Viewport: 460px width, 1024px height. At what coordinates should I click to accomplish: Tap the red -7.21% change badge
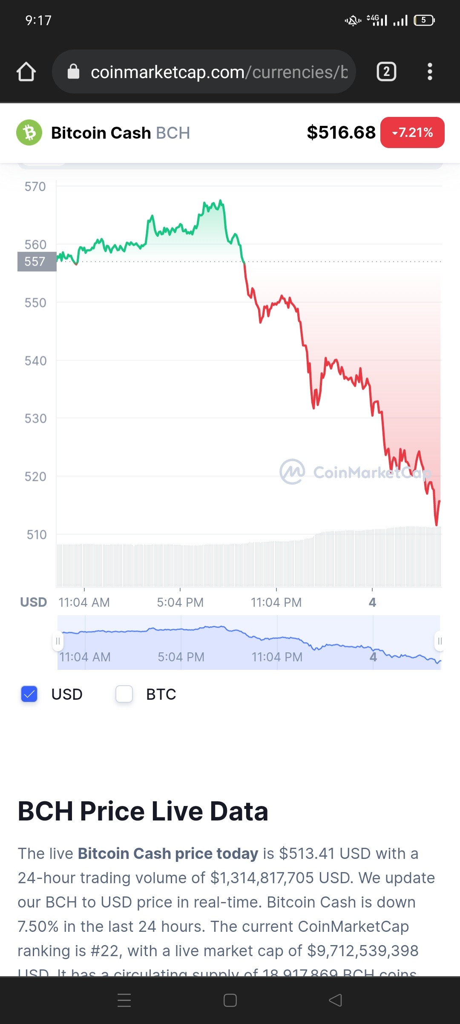(412, 133)
